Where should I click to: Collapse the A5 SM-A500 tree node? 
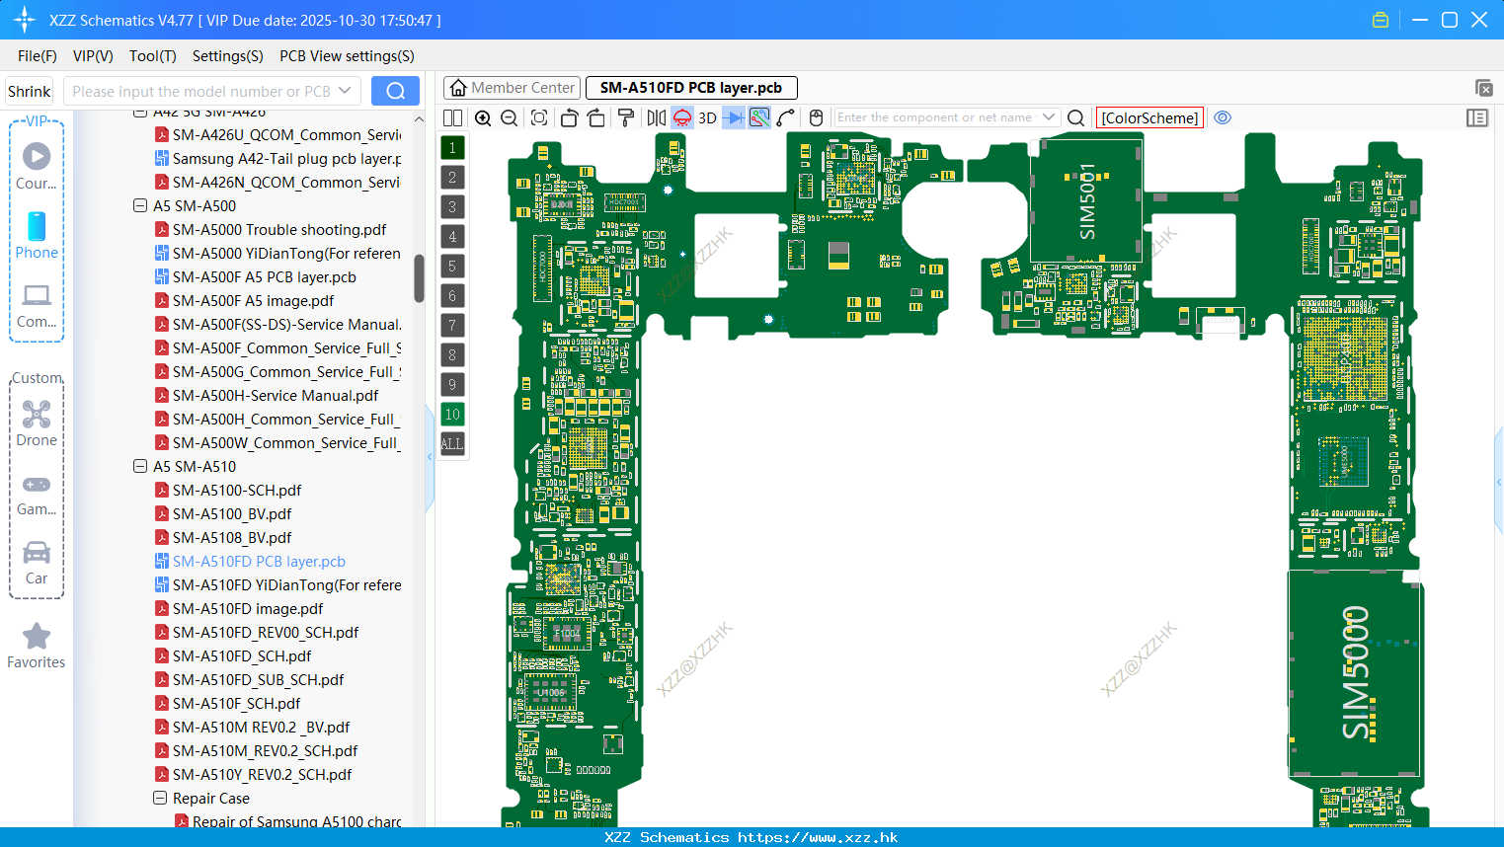click(x=140, y=205)
